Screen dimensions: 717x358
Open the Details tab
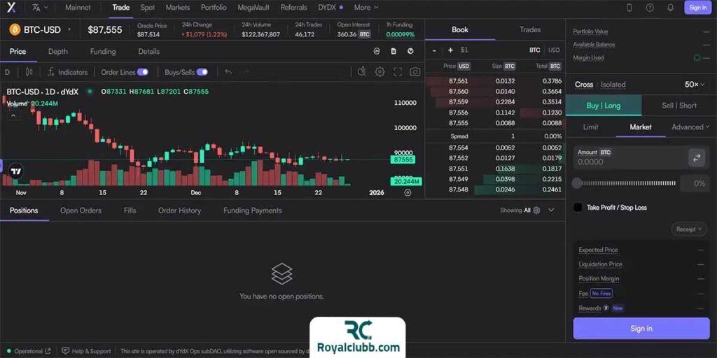(x=149, y=52)
